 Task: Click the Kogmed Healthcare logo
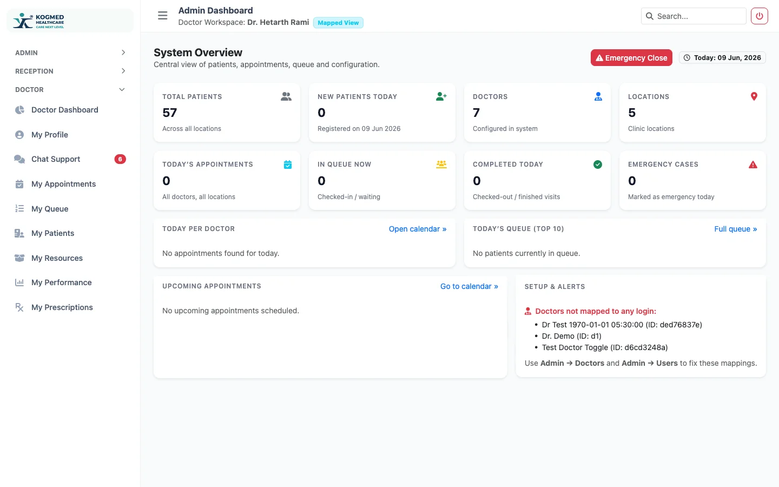point(38,21)
